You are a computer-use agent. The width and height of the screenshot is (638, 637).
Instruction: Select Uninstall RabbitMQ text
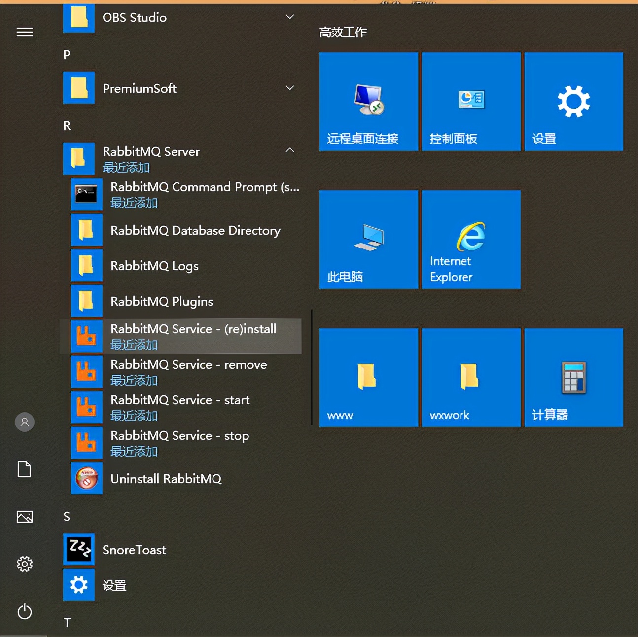(166, 479)
